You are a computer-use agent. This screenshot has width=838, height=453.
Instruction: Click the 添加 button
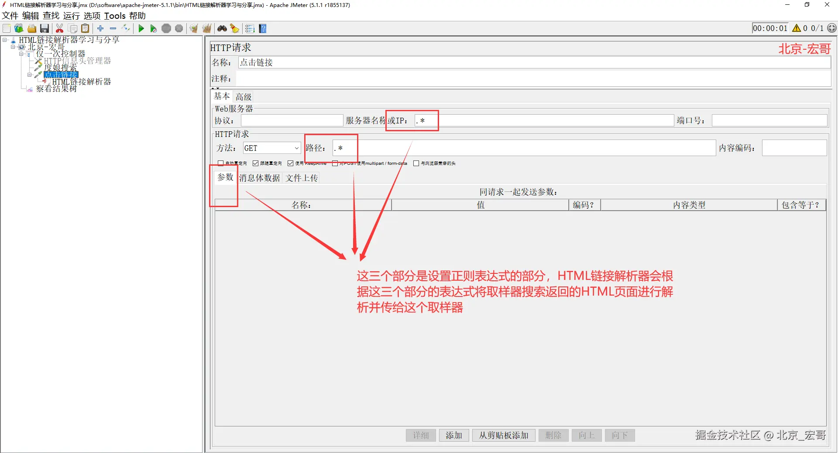point(454,435)
